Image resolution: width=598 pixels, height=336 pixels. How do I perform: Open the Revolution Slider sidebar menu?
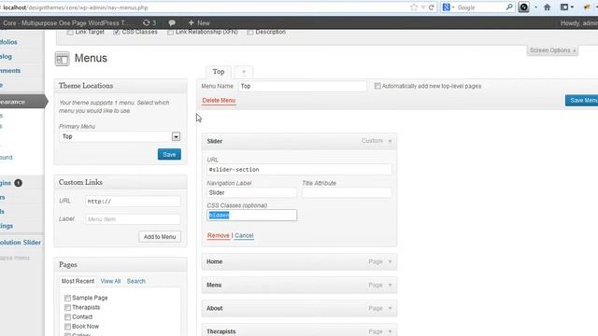pyautogui.click(x=21, y=243)
